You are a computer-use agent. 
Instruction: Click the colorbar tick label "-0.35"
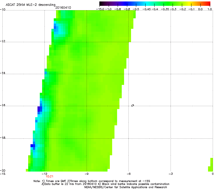pyautogui.click(x=165, y=9)
